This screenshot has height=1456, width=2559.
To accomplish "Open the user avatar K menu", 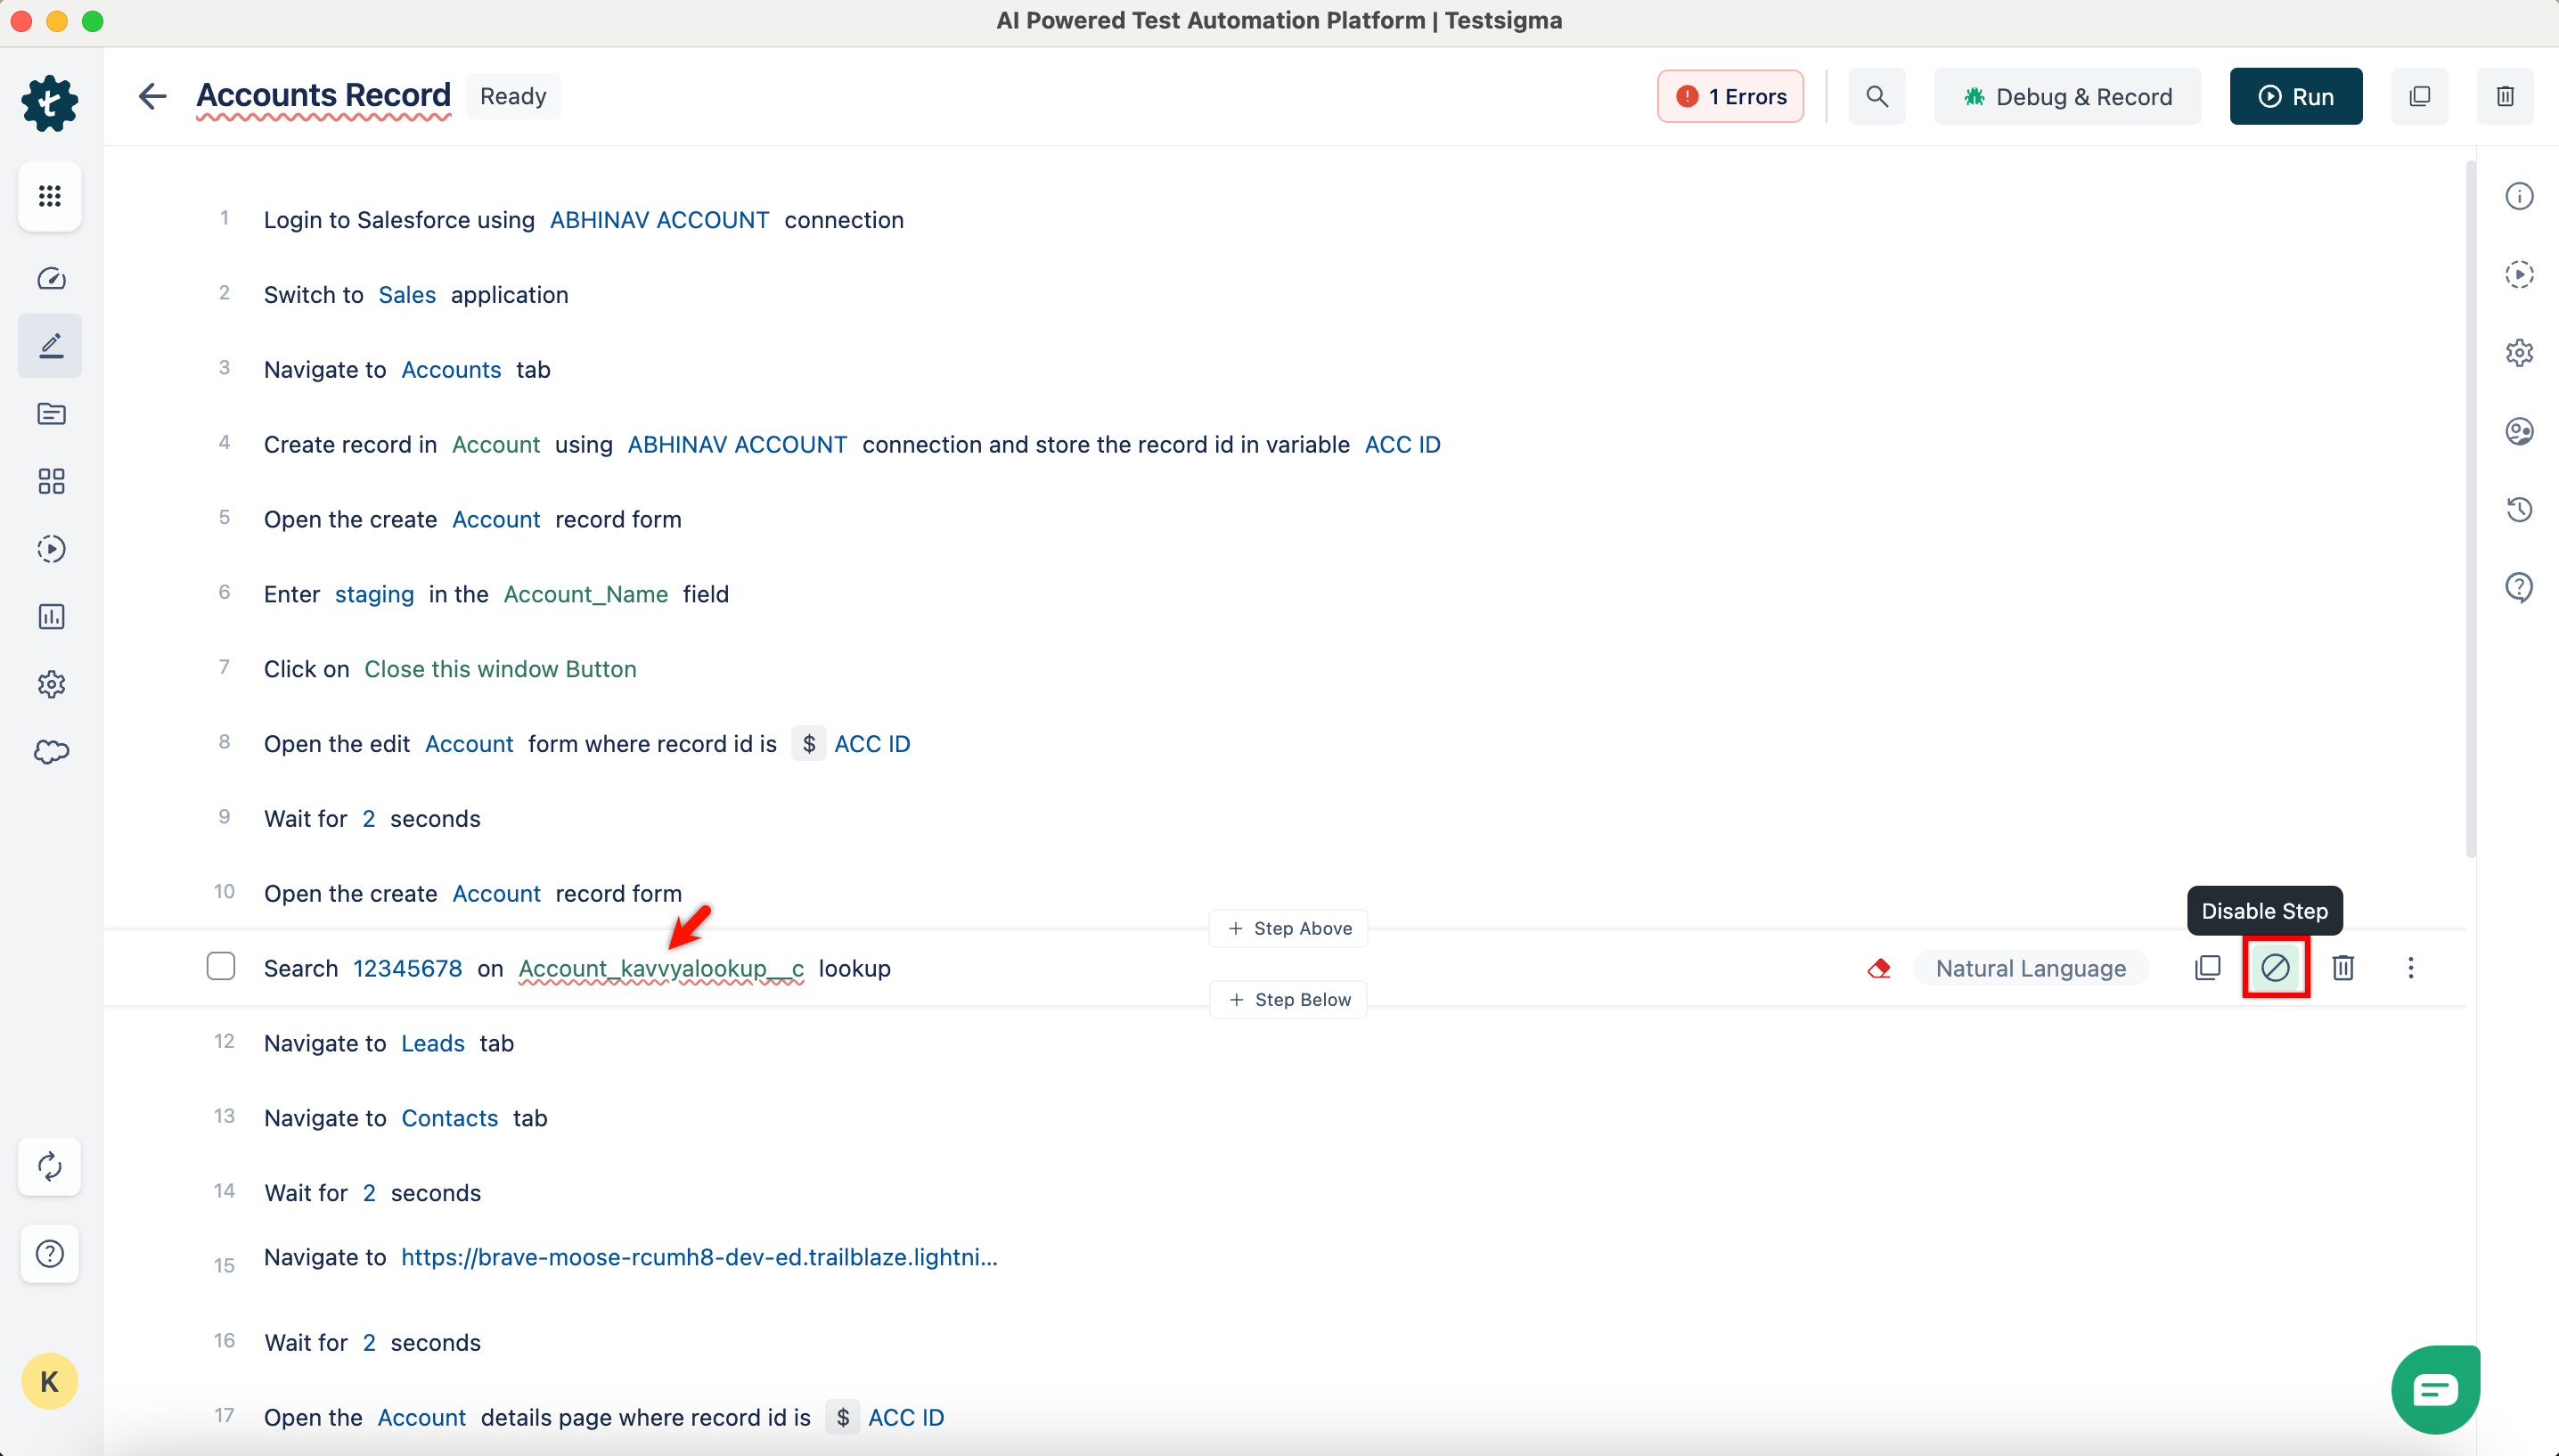I will click(49, 1381).
